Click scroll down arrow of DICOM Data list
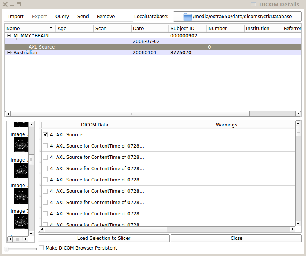306x256 pixels. pyautogui.click(x=298, y=223)
